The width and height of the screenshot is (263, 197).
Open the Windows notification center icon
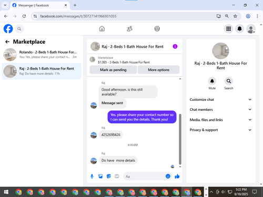pos(255,192)
